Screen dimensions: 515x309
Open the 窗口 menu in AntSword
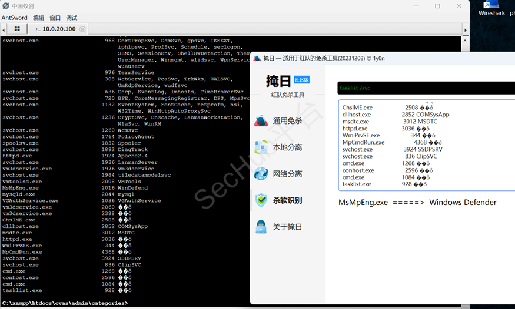pyautogui.click(x=55, y=18)
